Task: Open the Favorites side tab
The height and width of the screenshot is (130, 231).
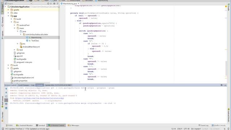Action: tap(3, 117)
